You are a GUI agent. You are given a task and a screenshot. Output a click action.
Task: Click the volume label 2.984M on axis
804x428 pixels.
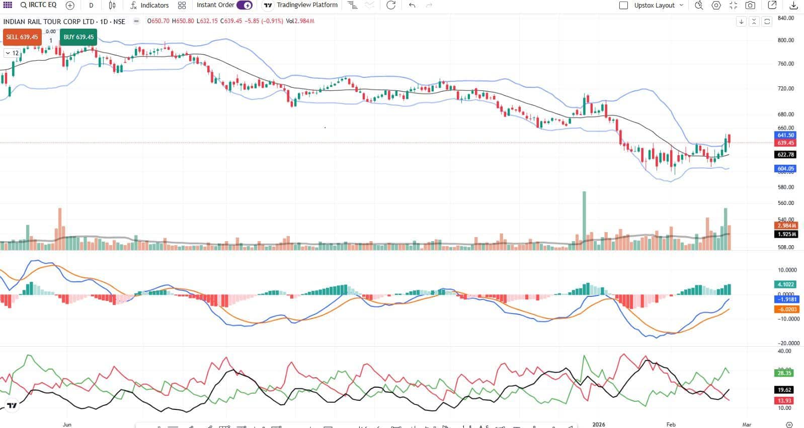(x=786, y=226)
